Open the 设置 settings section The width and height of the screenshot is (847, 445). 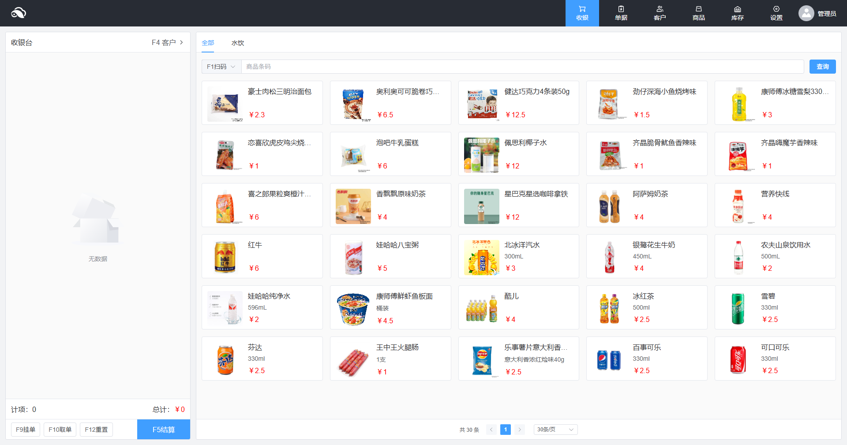pyautogui.click(x=776, y=13)
